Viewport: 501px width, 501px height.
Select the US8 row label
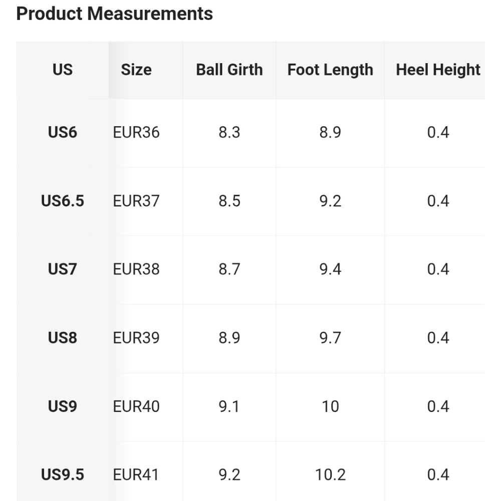[63, 338]
